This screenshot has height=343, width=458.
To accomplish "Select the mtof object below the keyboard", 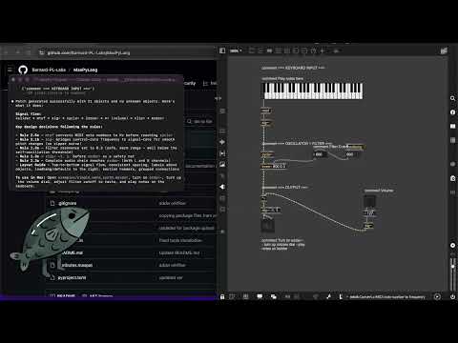I will point(265,111).
